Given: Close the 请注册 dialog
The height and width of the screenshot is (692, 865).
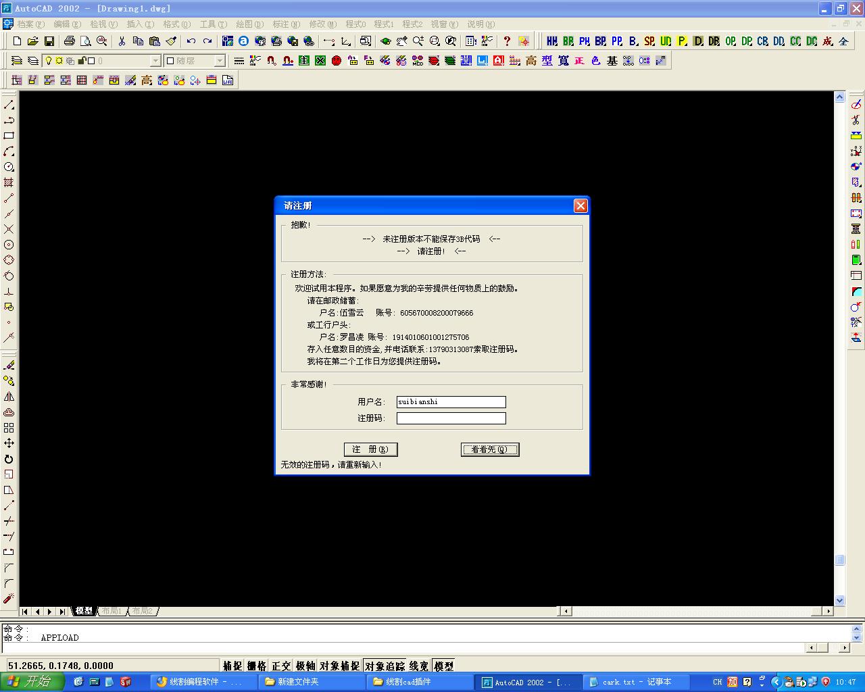Looking at the screenshot, I should [580, 205].
